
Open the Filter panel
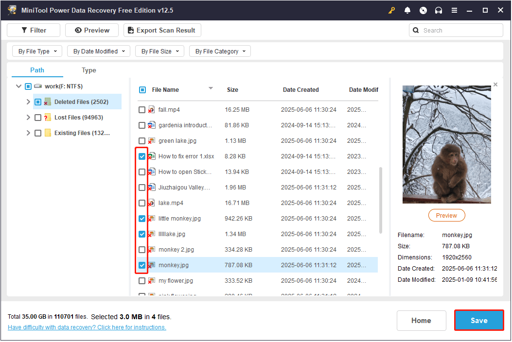tap(33, 30)
